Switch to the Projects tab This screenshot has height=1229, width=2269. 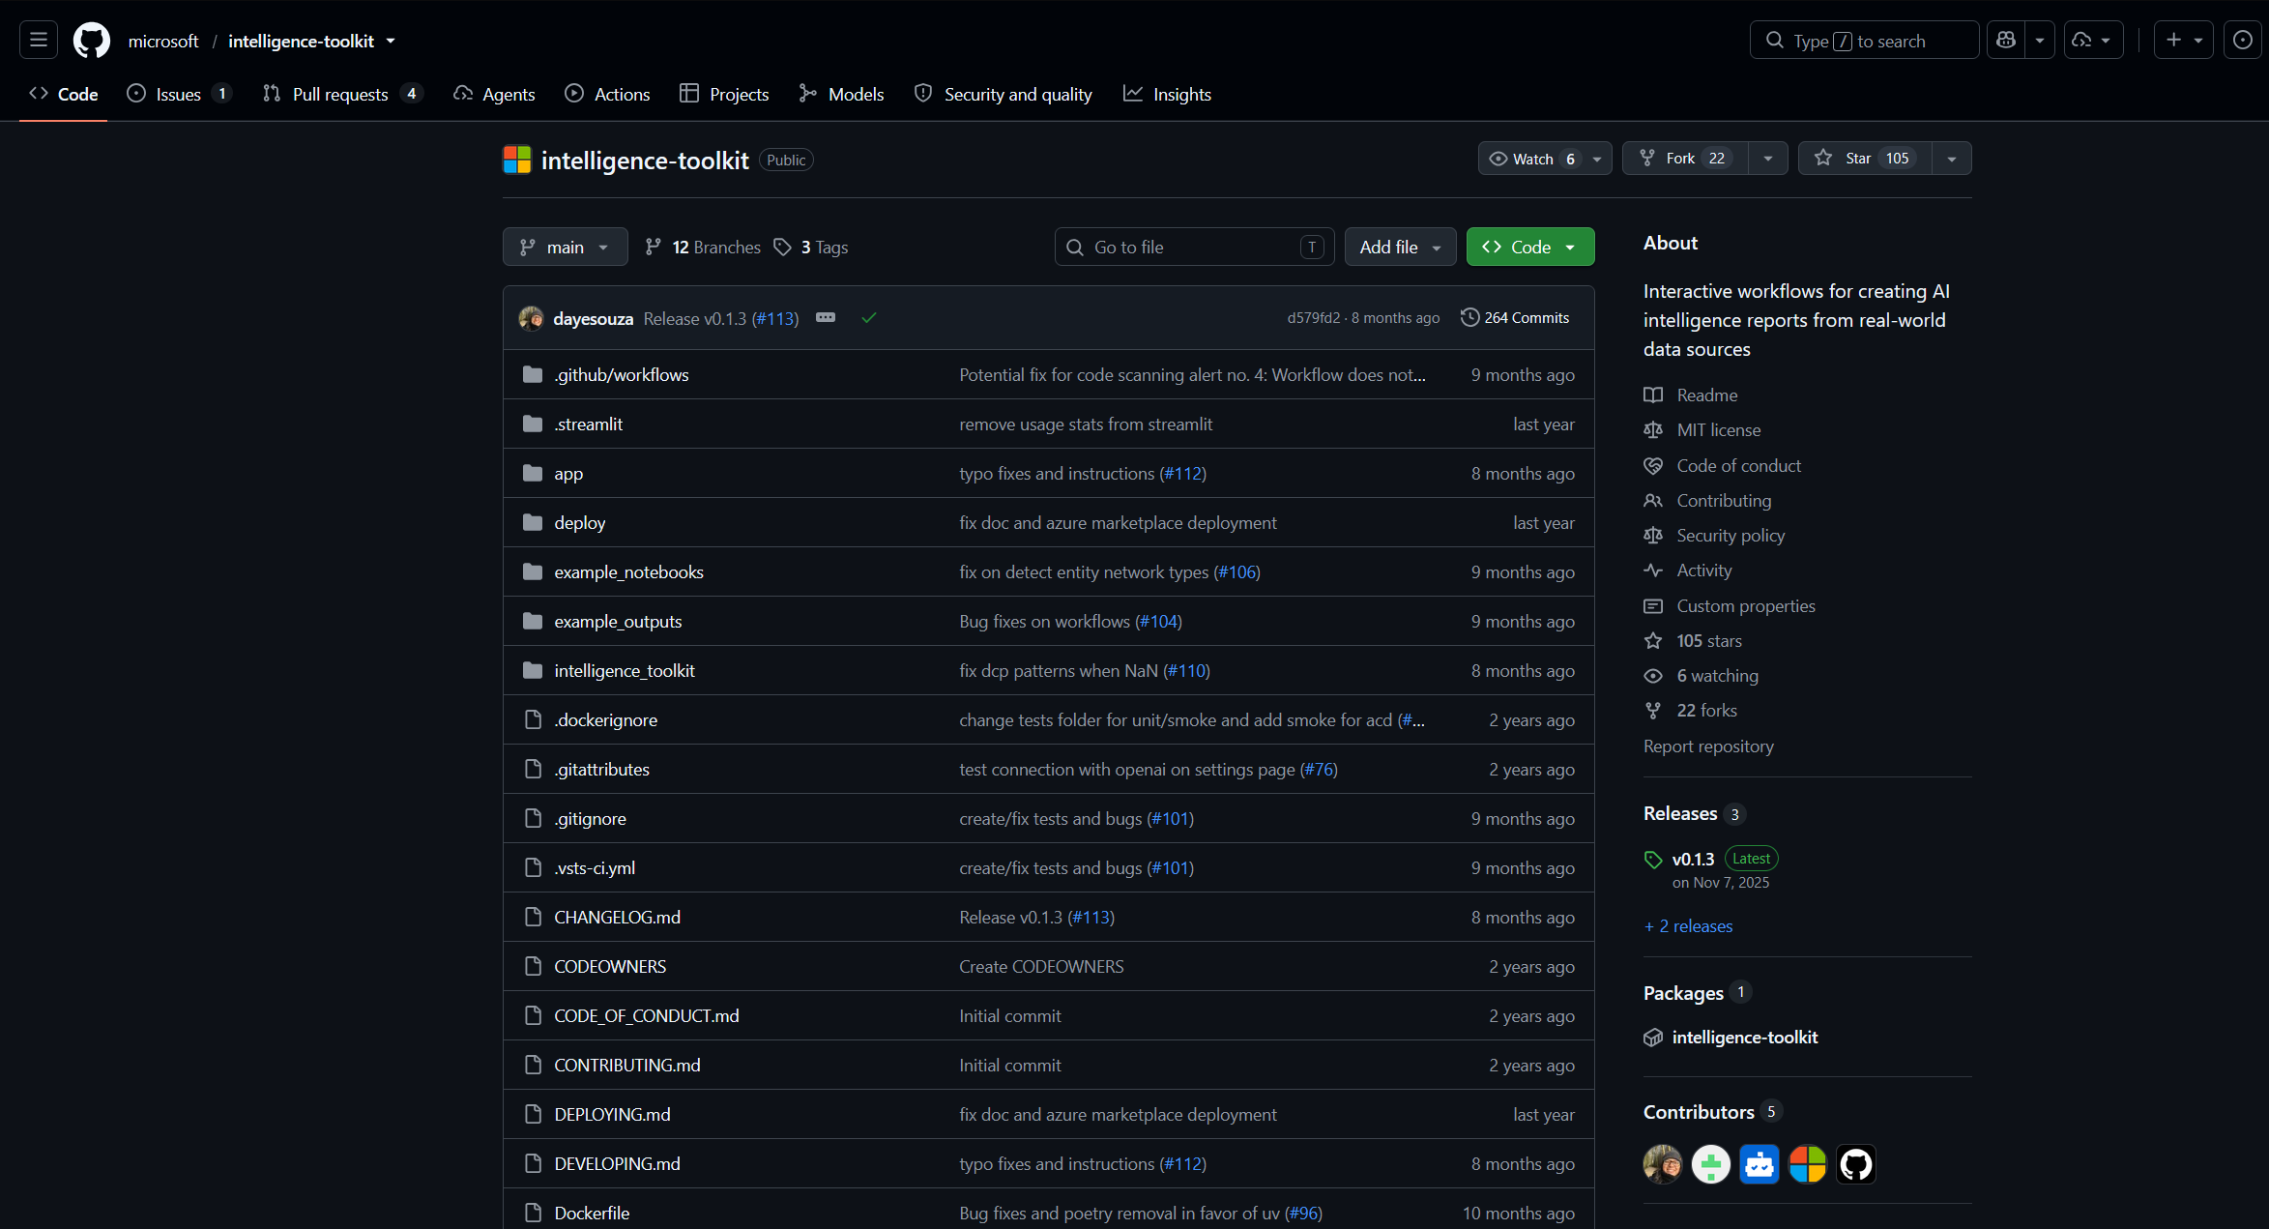coord(724,94)
